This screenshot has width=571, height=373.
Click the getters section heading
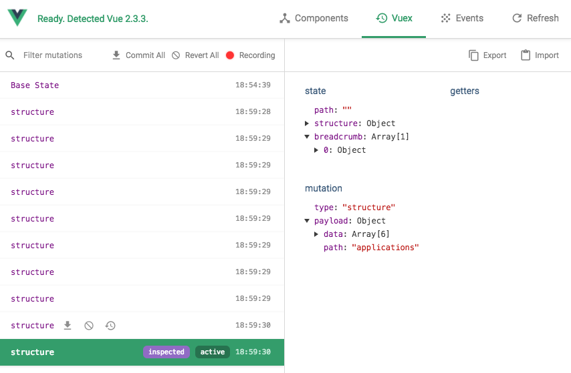click(465, 91)
